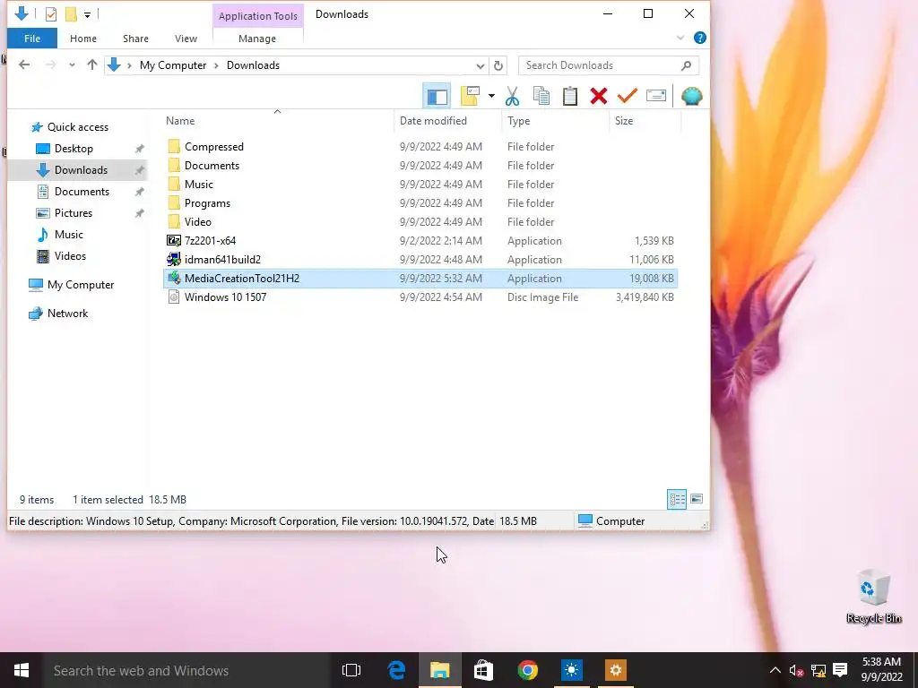Sort by the Size column header
The image size is (918, 688).
pyautogui.click(x=624, y=121)
